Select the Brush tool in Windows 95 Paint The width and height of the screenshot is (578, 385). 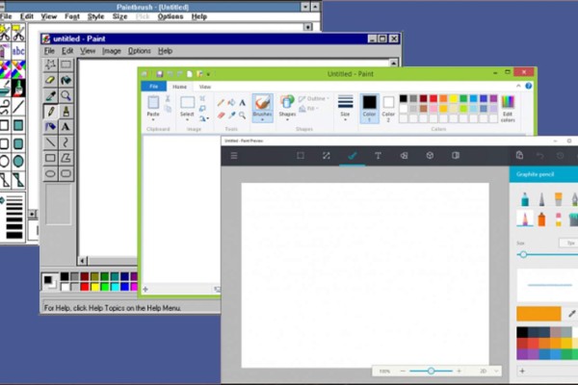click(x=66, y=111)
